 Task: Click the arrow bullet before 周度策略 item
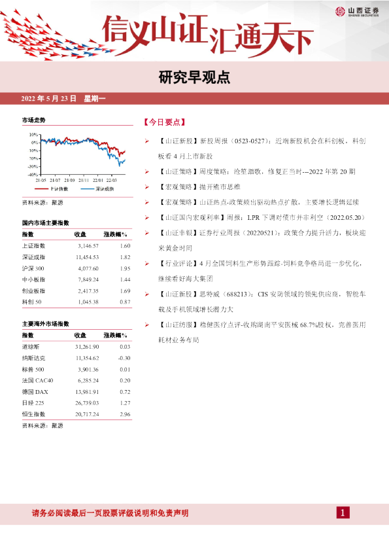(147, 172)
